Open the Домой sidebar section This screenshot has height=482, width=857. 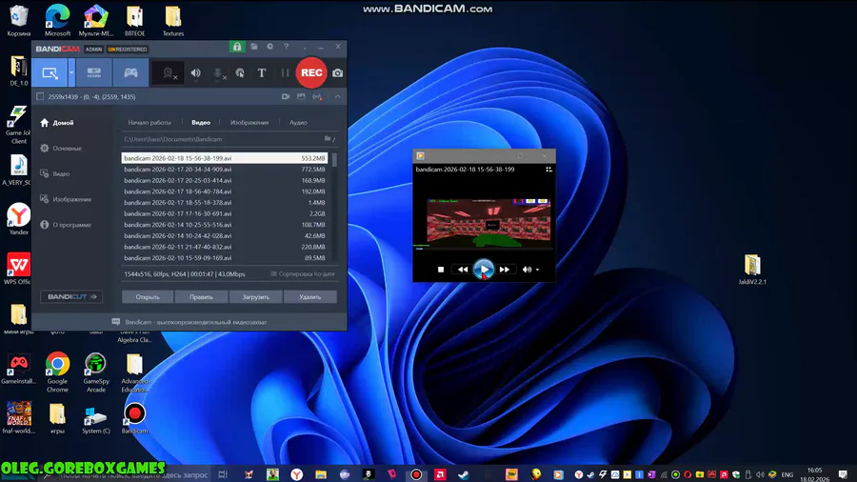pos(57,123)
